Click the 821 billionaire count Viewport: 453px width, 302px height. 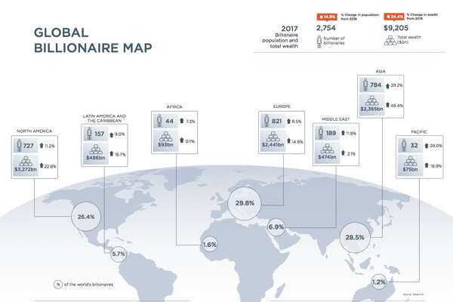[276, 121]
